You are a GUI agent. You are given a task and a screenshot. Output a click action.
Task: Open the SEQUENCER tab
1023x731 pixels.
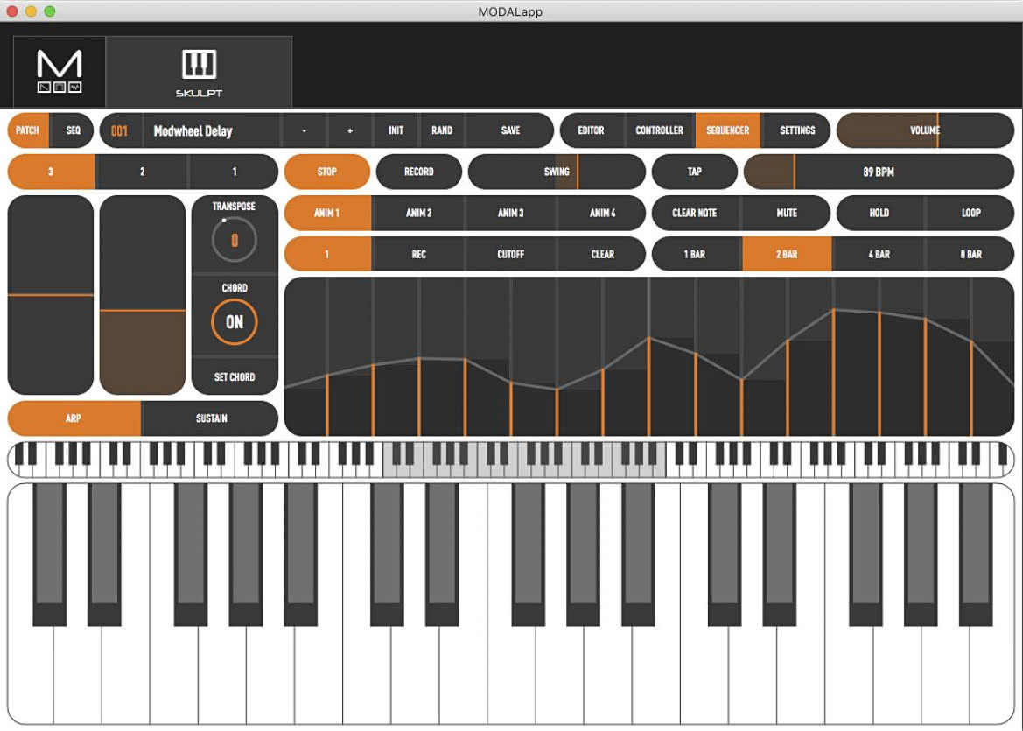pos(728,130)
